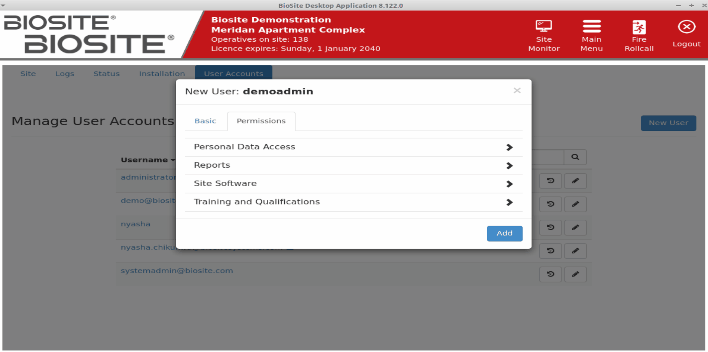Edit the administrator account with pencil icon
This screenshot has height=352, width=708.
[575, 181]
